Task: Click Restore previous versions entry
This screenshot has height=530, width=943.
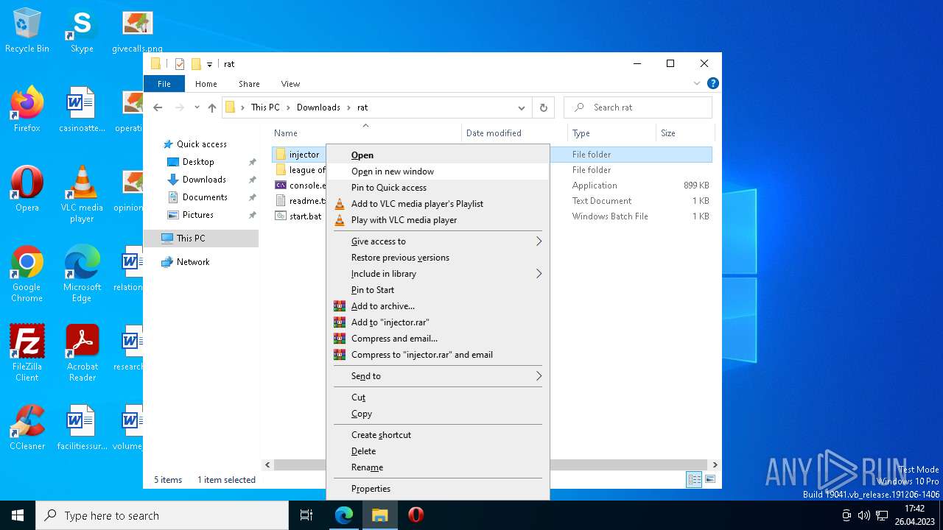Action: [438, 258]
